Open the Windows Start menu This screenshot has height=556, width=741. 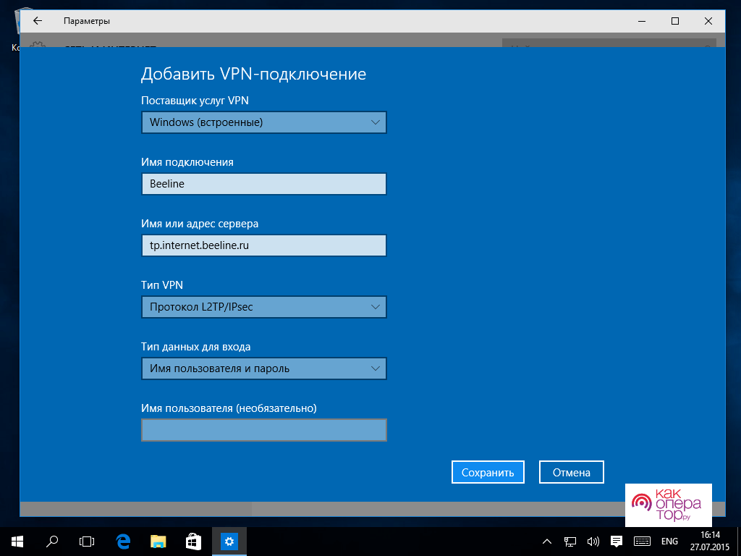(17, 541)
